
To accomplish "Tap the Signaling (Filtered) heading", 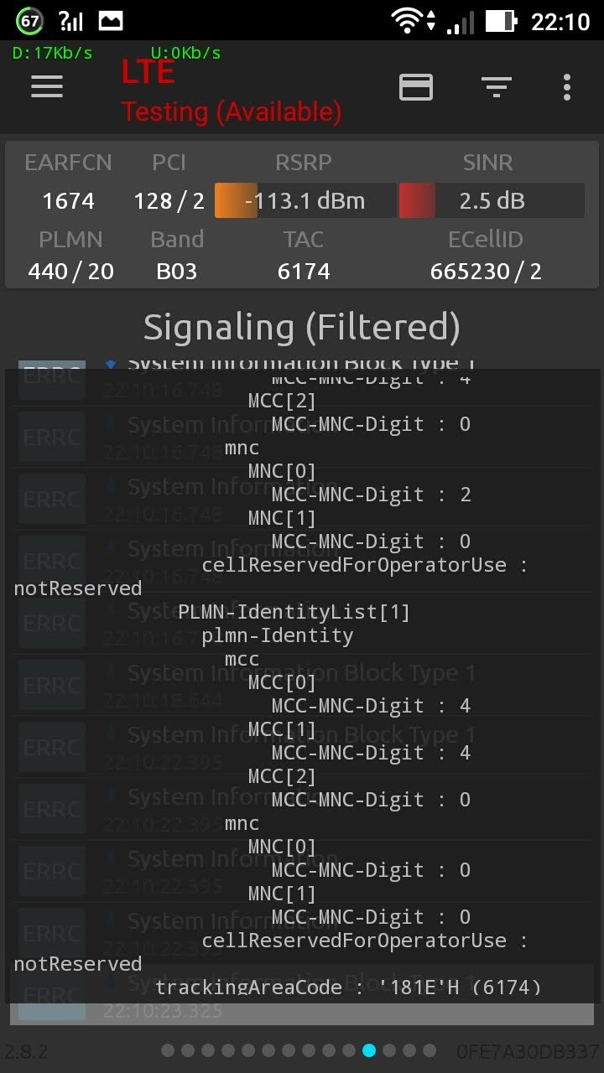I will (x=302, y=327).
